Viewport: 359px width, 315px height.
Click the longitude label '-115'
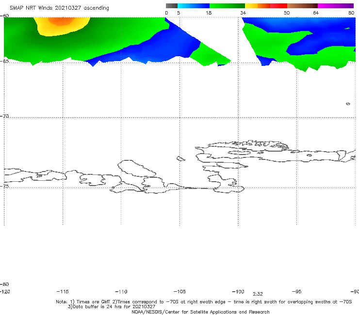click(63, 291)
